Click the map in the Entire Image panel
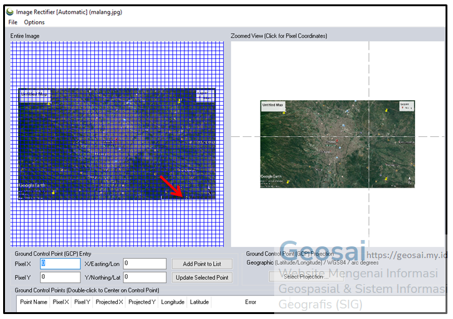Image resolution: width=453 pixels, height=319 pixels. coord(117,144)
